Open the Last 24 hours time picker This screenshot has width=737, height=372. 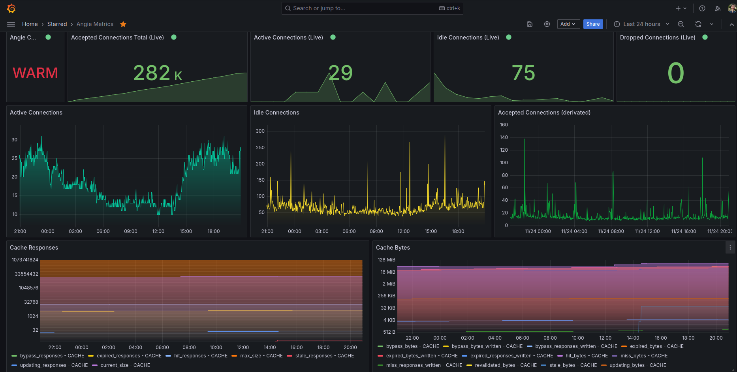(x=641, y=24)
